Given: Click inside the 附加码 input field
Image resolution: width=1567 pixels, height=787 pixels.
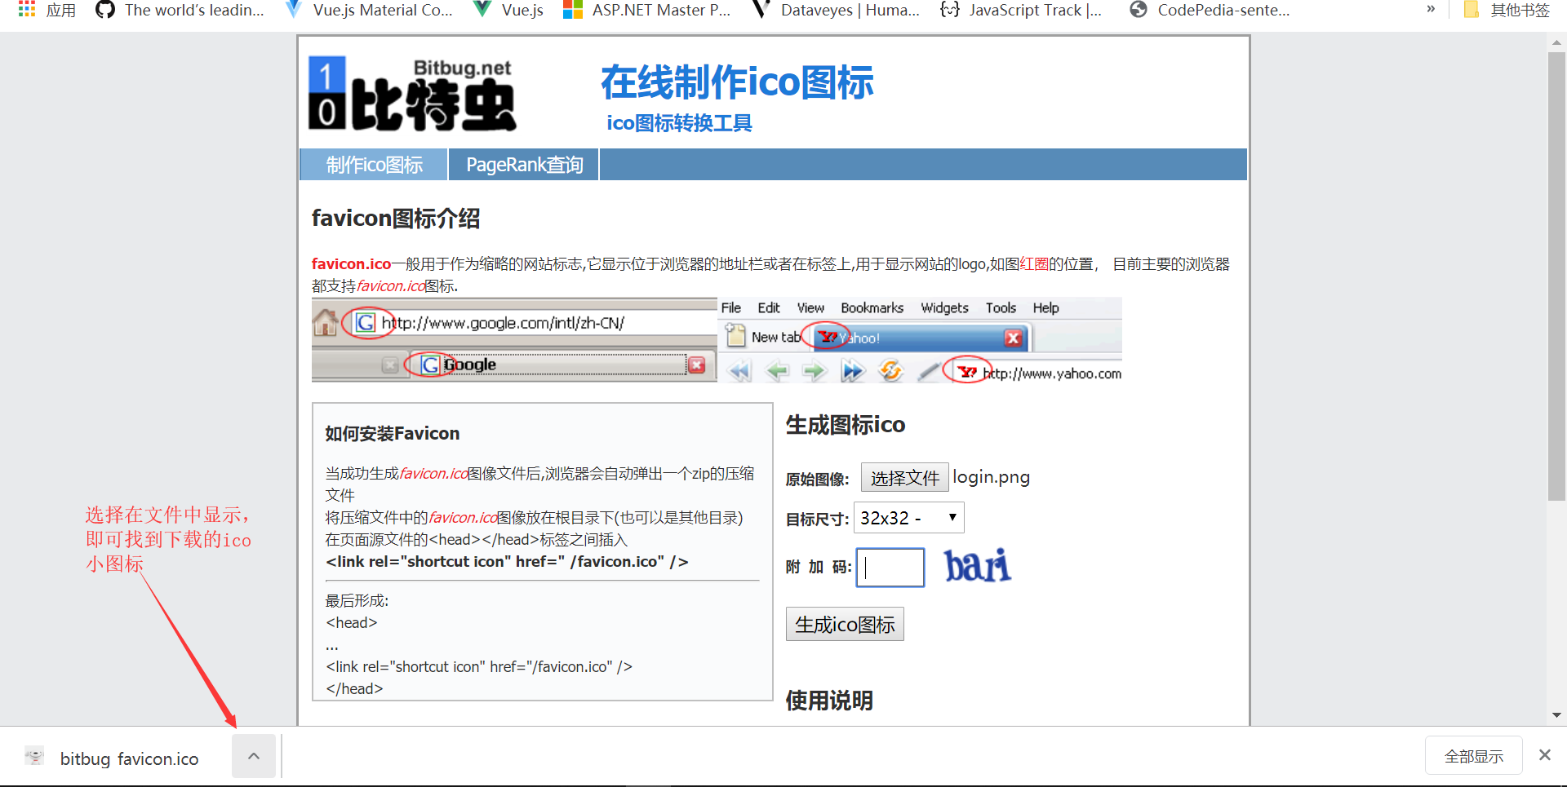Looking at the screenshot, I should 890,567.
